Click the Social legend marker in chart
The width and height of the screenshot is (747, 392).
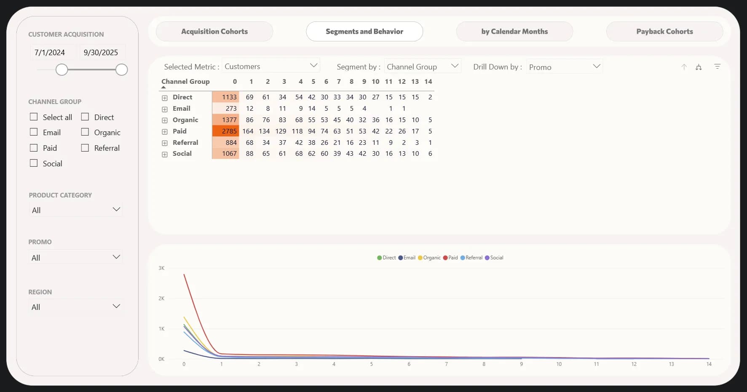point(487,258)
